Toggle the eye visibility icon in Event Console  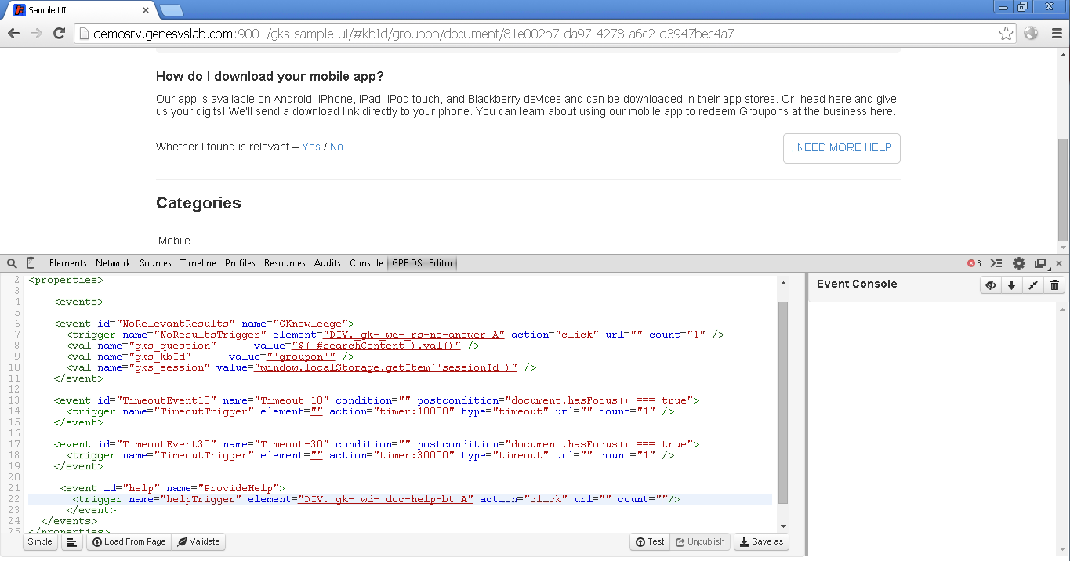991,285
